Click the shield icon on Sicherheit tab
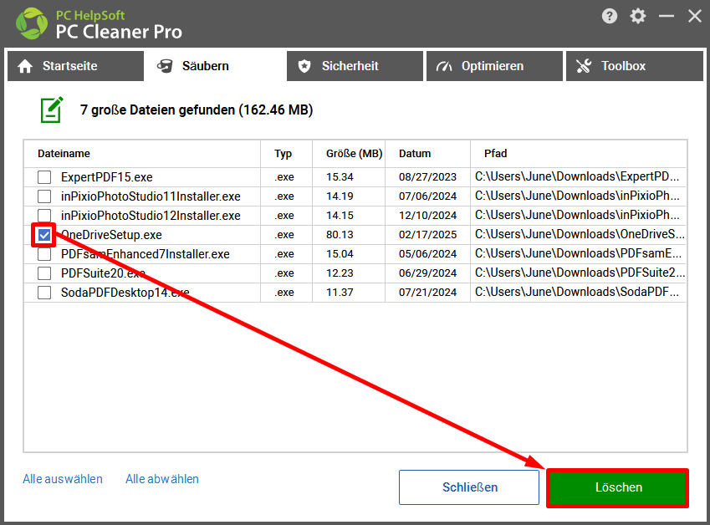 pyautogui.click(x=304, y=66)
